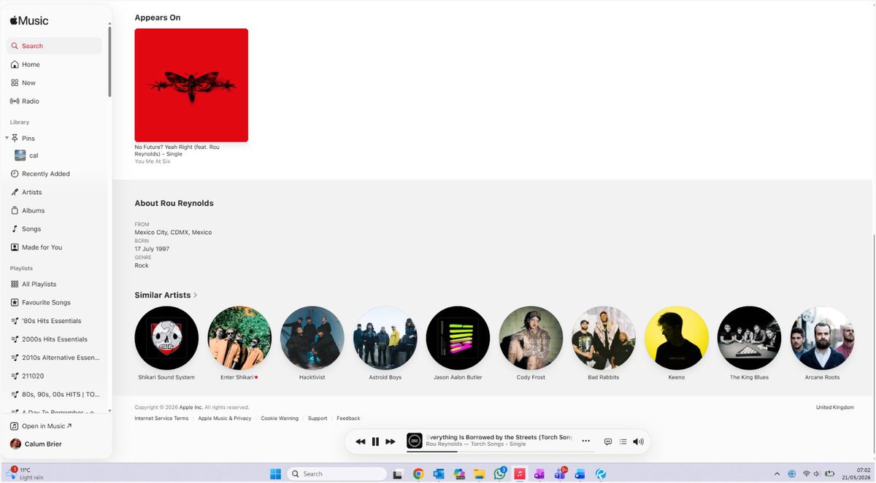
Task: Open Outlook from the taskbar
Action: tap(439, 474)
